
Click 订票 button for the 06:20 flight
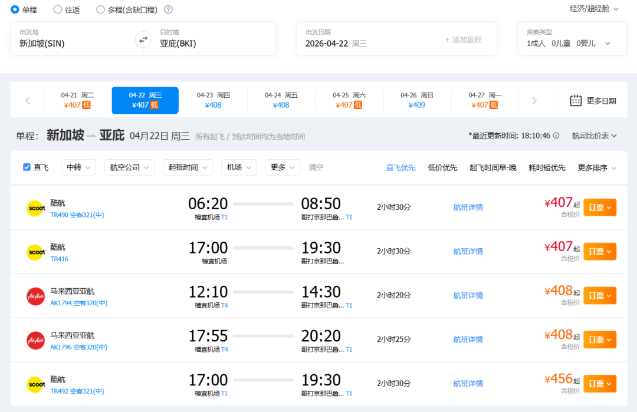pyautogui.click(x=600, y=207)
